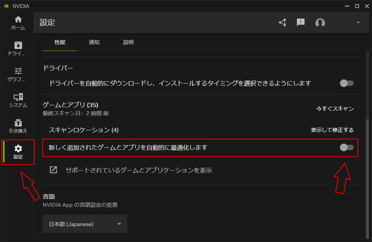Click the NVIDIA logo in title bar
The height and width of the screenshot is (242, 372).
[6, 6]
